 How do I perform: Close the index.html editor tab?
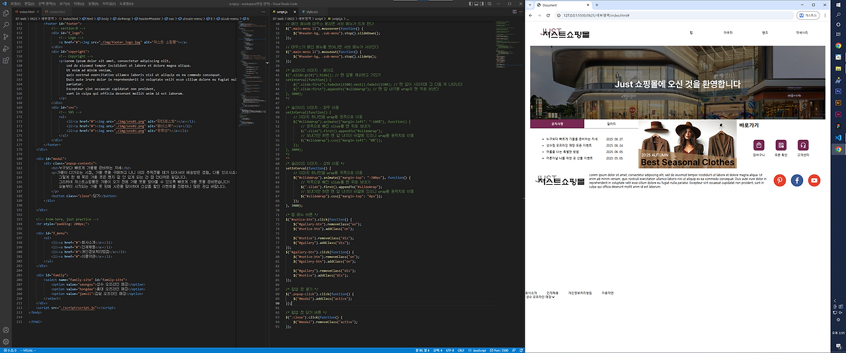click(38, 12)
